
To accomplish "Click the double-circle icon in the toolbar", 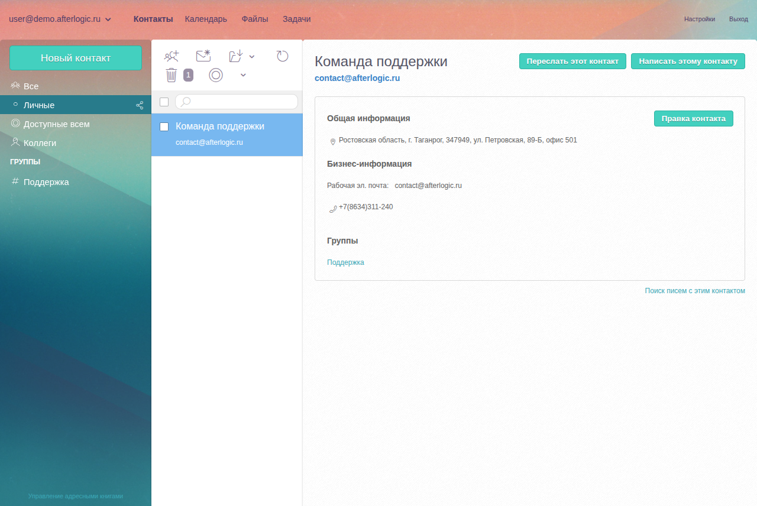I will click(x=216, y=75).
